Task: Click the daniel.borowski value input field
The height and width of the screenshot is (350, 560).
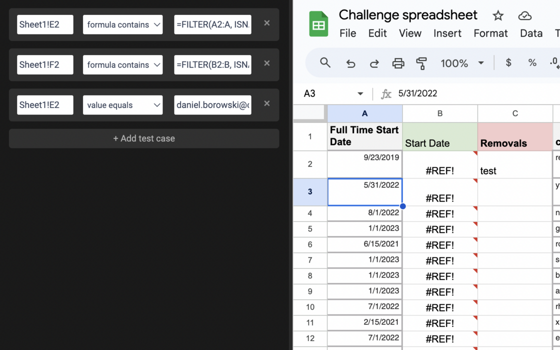Action: 212,105
